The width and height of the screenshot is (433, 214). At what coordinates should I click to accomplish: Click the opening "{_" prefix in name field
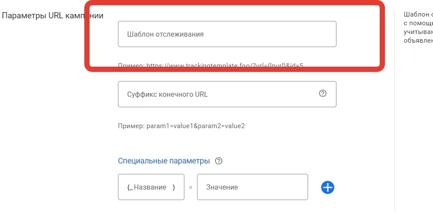click(x=130, y=187)
